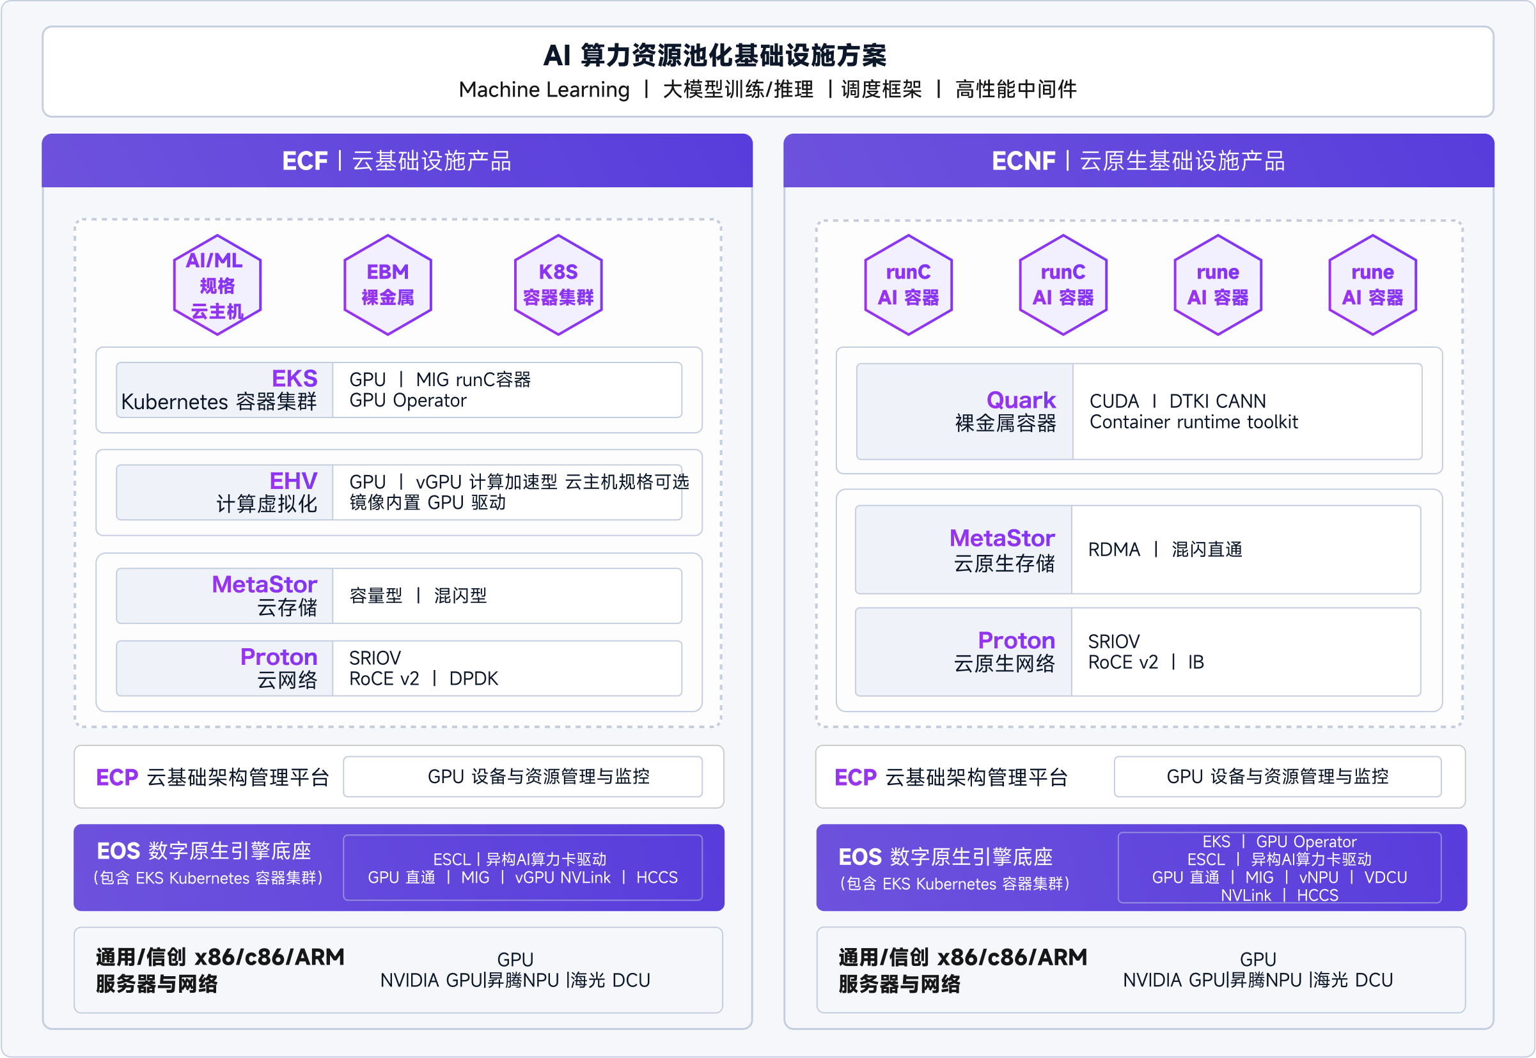Open the MetaStor 云原生存储 label

[963, 550]
